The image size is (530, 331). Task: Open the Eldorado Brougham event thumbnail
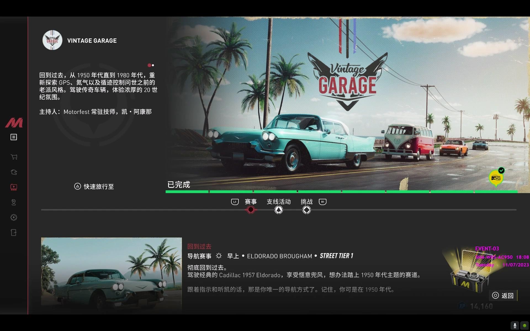click(x=112, y=275)
